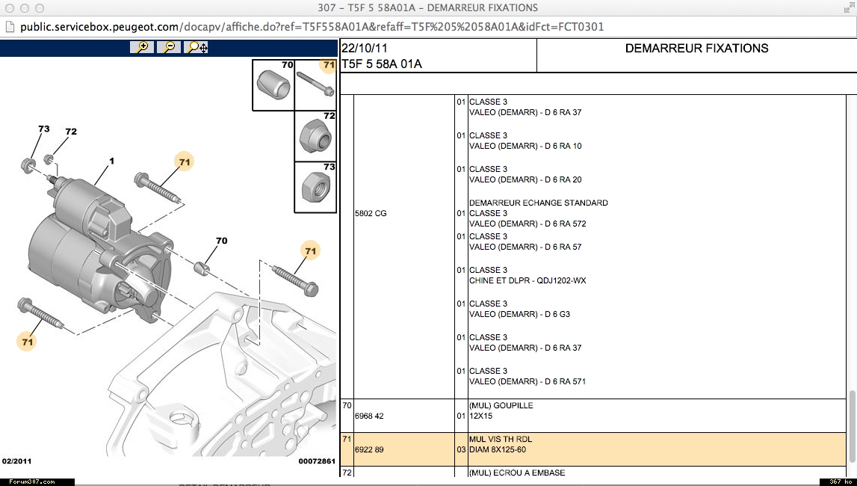
Task: Select highlighted part number 6922 89
Action: [x=371, y=450]
